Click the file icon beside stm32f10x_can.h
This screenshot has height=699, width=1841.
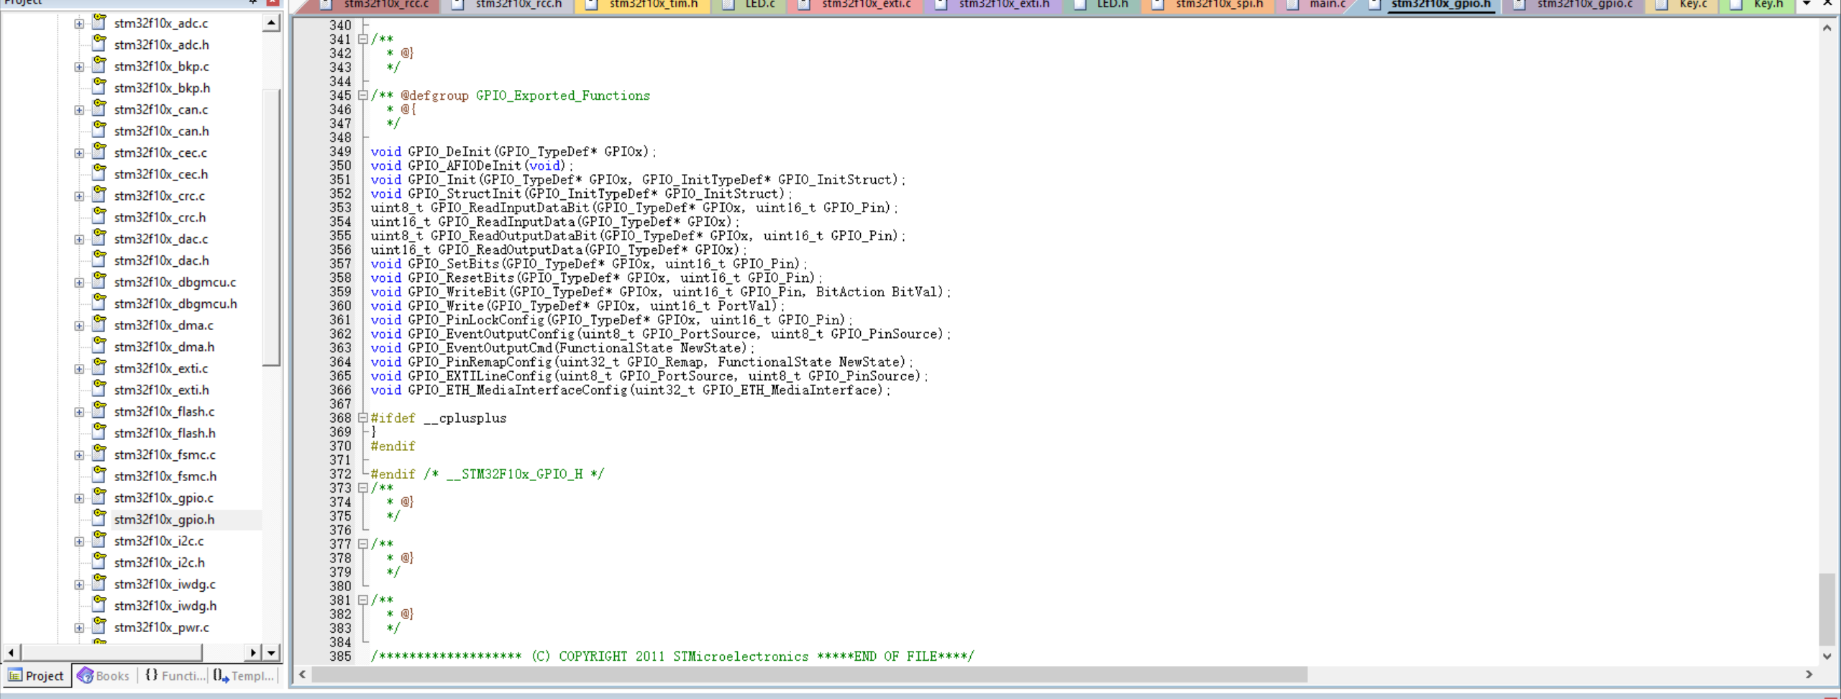pos(100,130)
